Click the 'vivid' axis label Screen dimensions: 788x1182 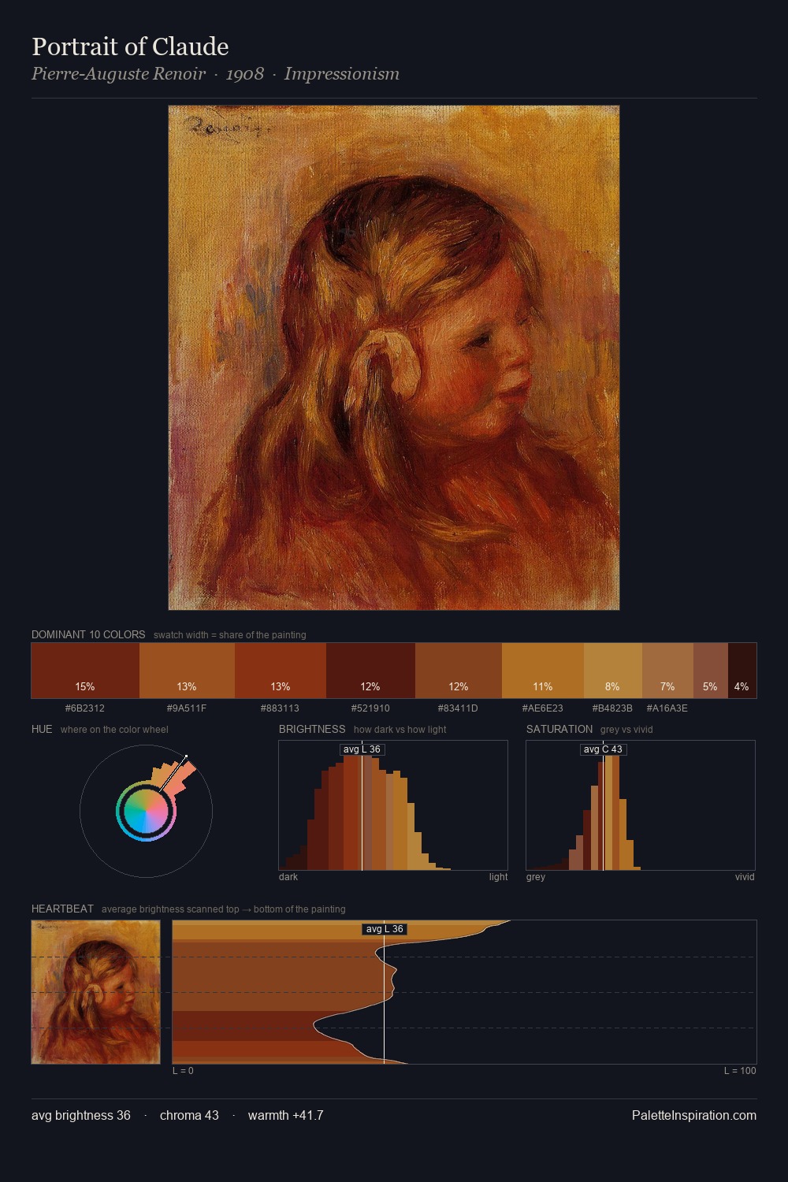click(745, 877)
